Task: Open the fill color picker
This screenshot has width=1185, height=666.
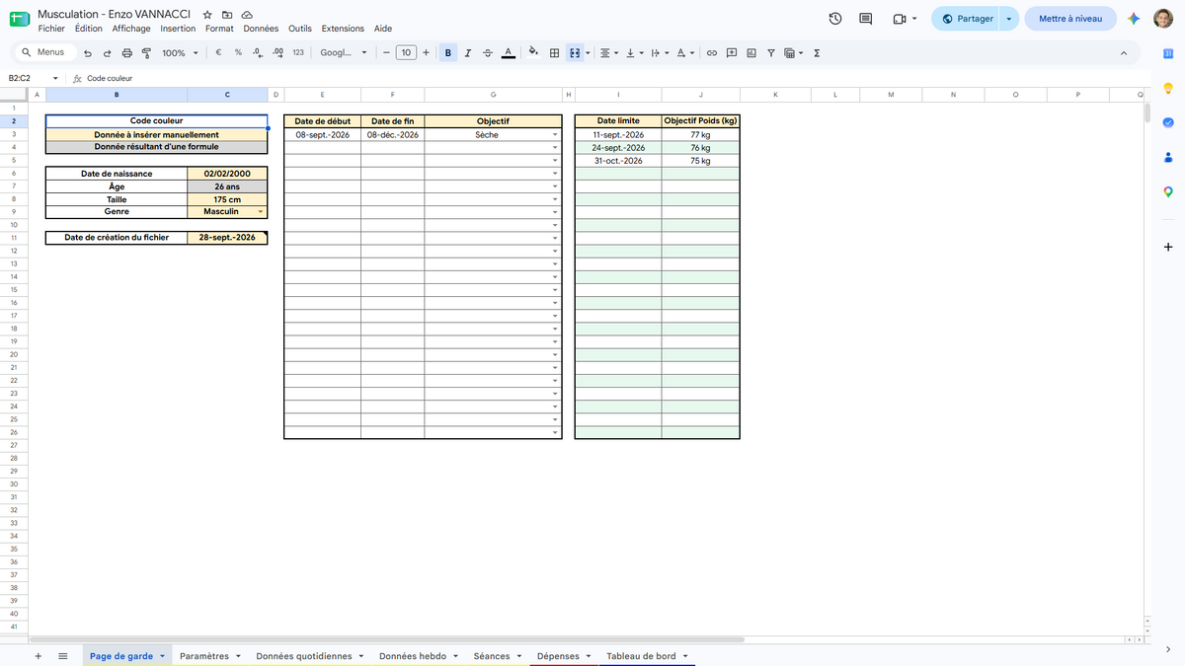Action: pyautogui.click(x=533, y=53)
